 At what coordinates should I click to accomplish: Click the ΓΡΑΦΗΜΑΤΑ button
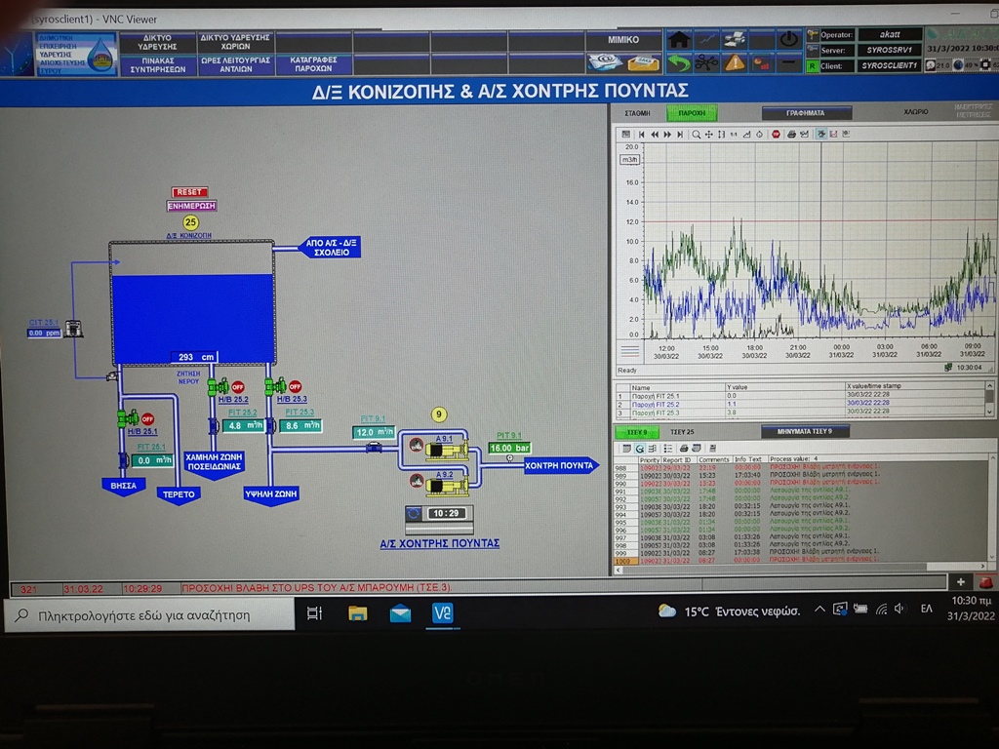(806, 113)
